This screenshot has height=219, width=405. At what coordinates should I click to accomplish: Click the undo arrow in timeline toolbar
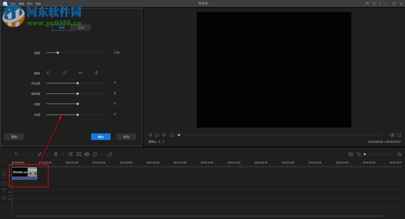17,154
